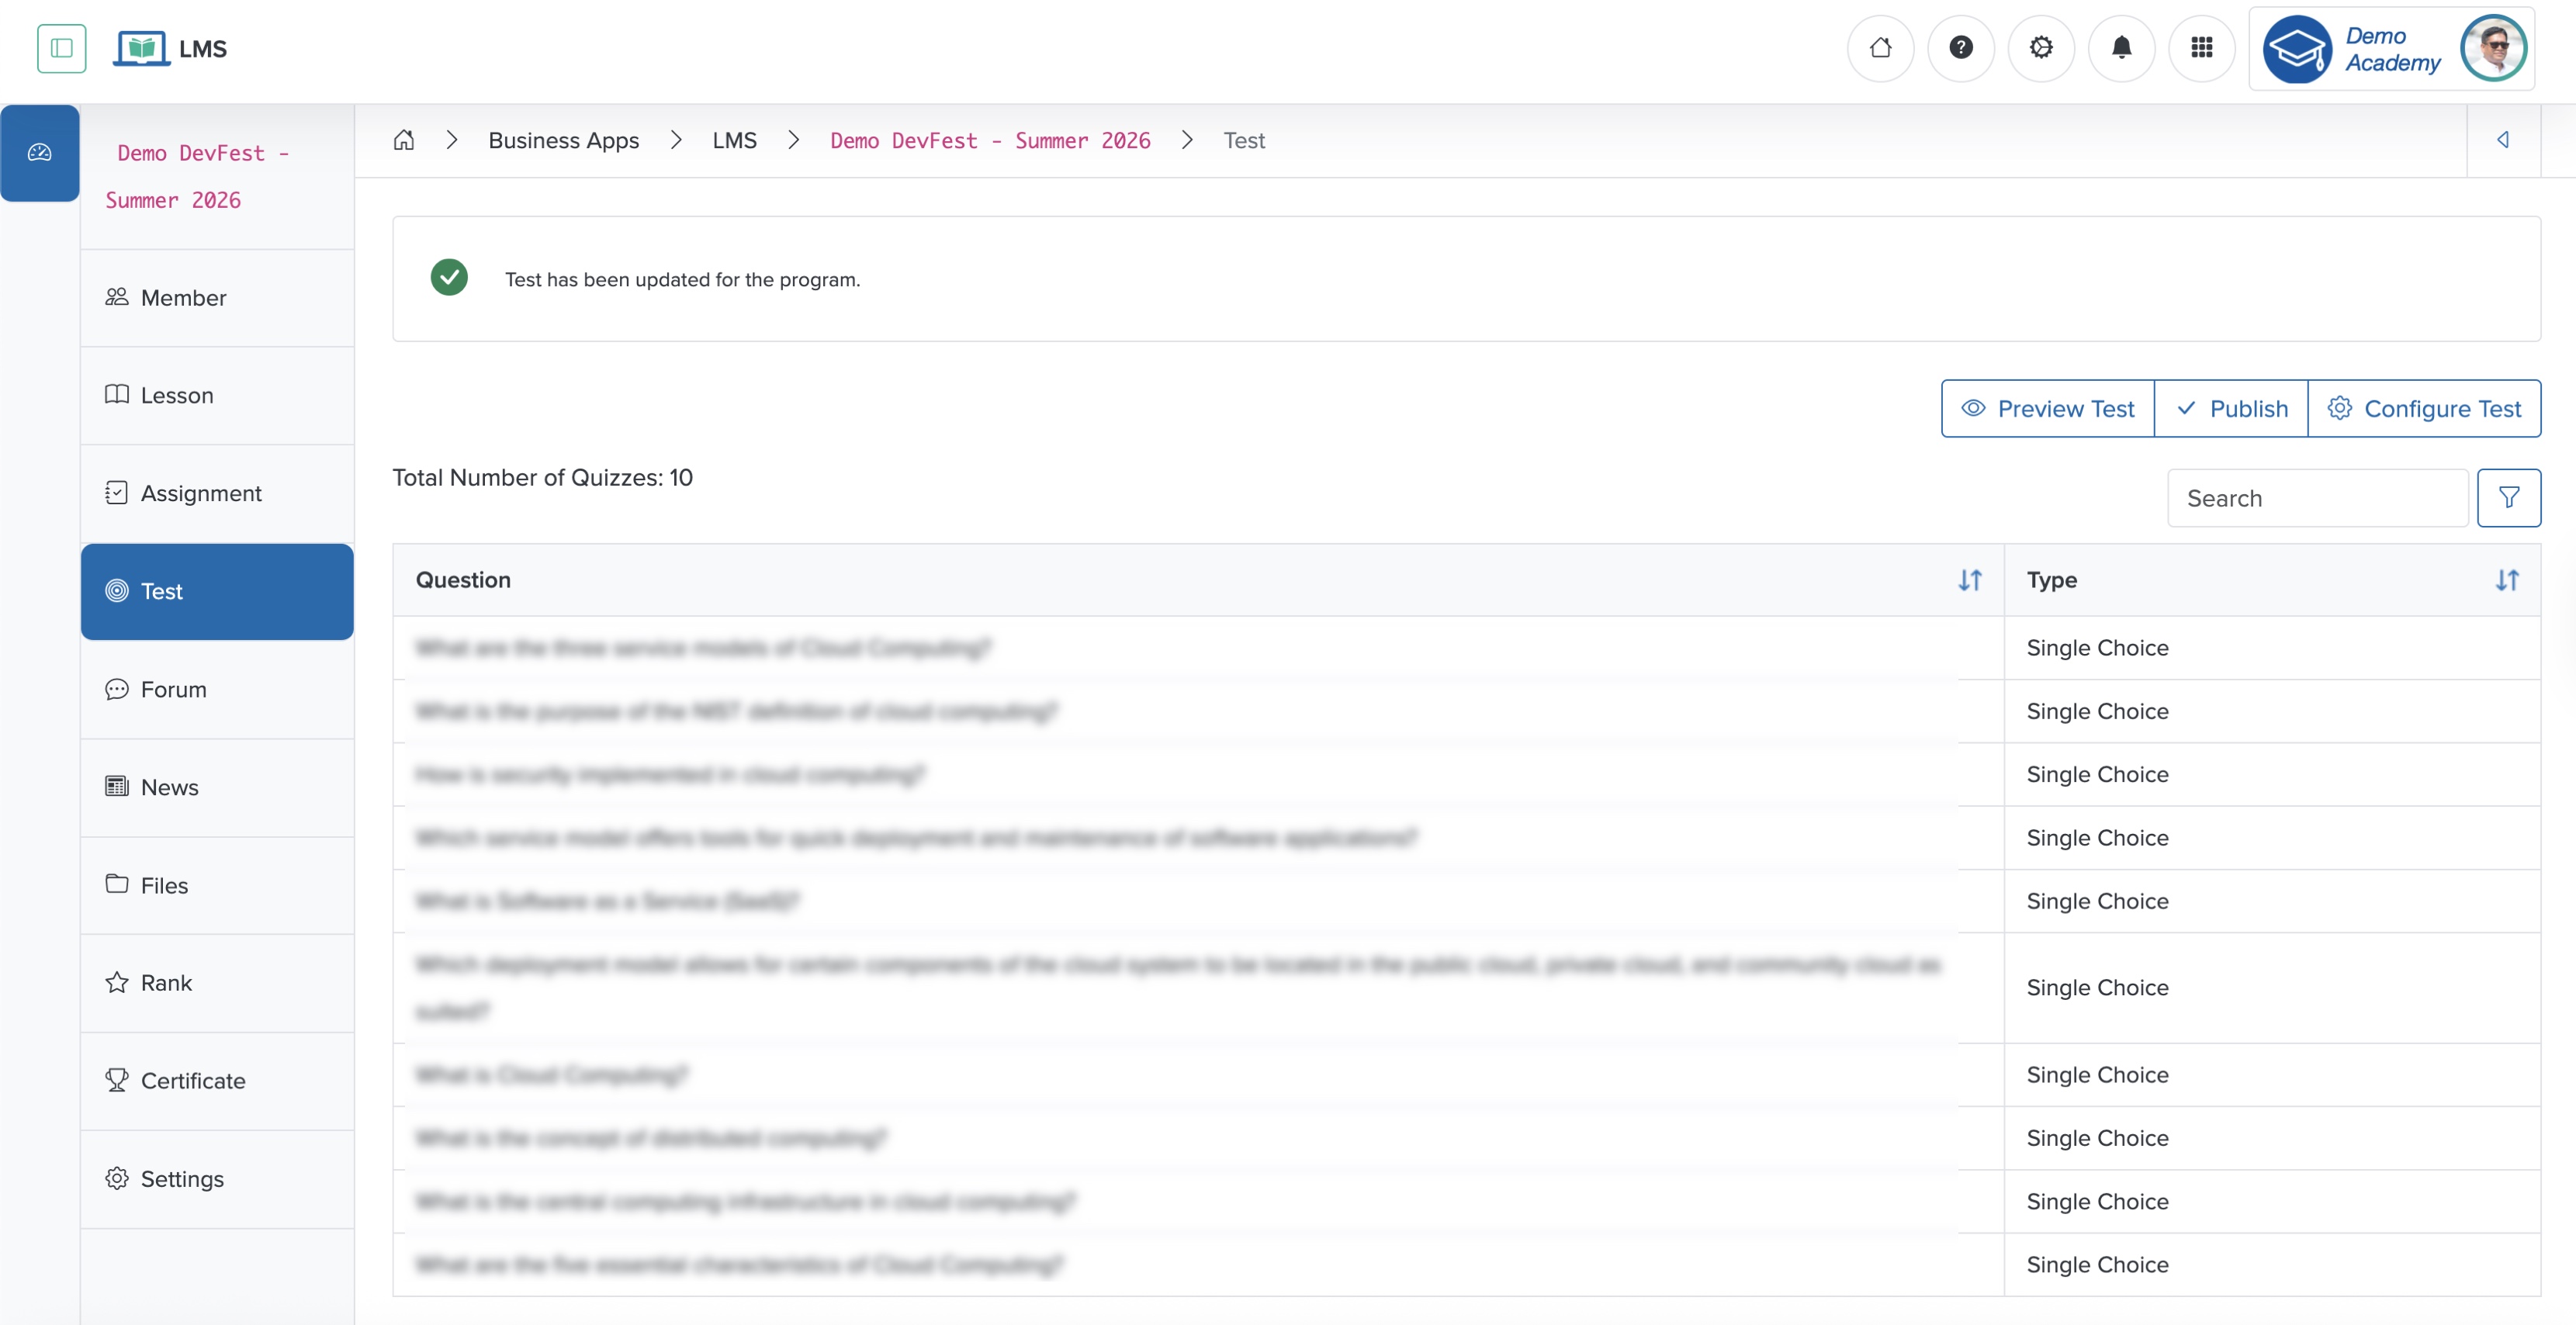Open the News section

[169, 787]
